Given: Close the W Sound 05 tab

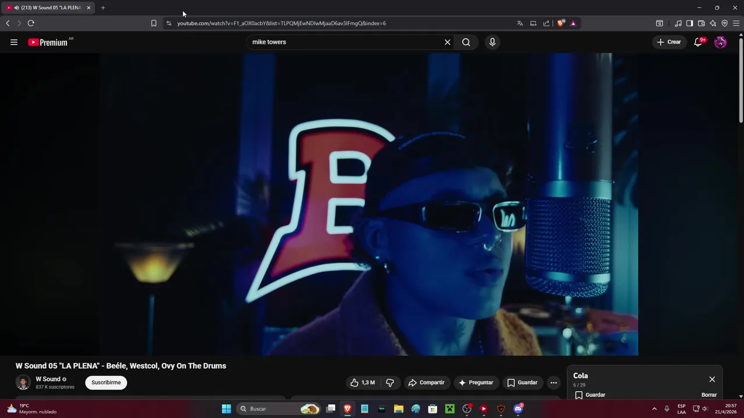Looking at the screenshot, I should 88,8.
